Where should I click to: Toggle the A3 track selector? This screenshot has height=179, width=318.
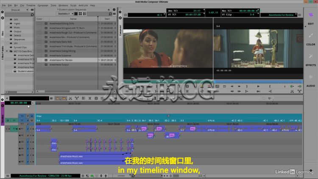point(22,142)
